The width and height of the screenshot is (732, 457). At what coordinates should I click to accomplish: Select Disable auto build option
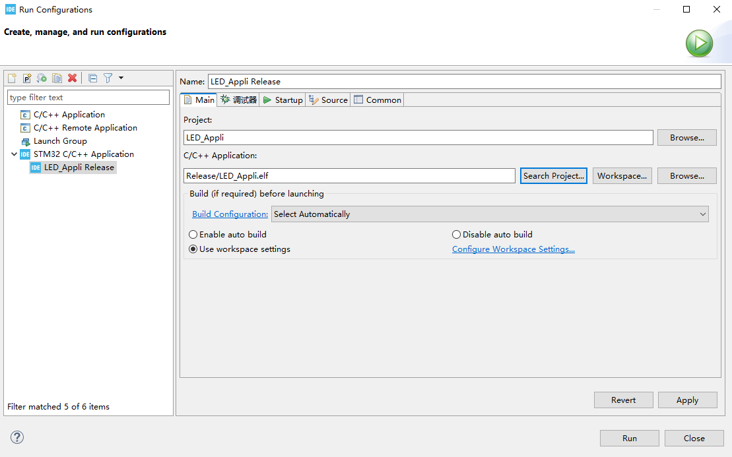tap(492, 235)
